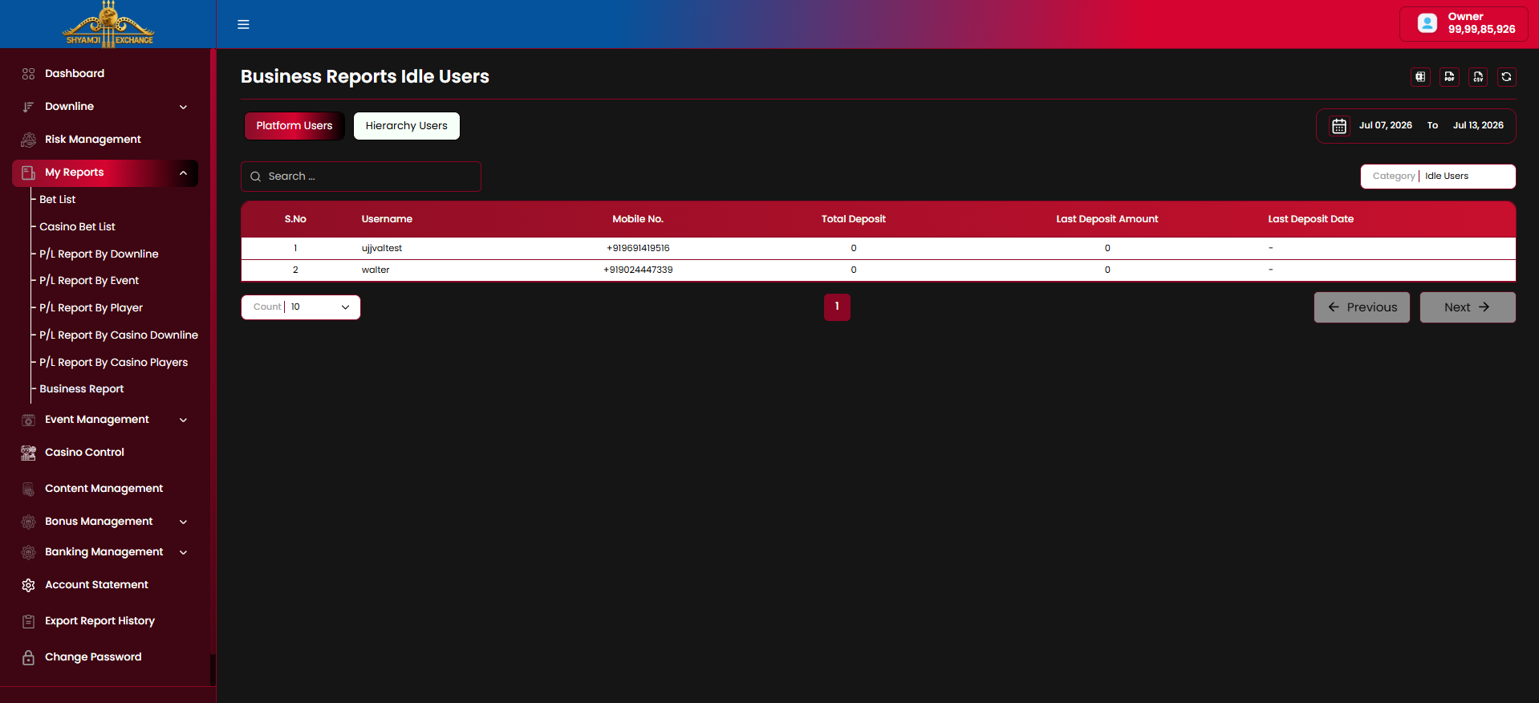
Task: Click the Owner profile avatar
Action: click(x=1427, y=23)
